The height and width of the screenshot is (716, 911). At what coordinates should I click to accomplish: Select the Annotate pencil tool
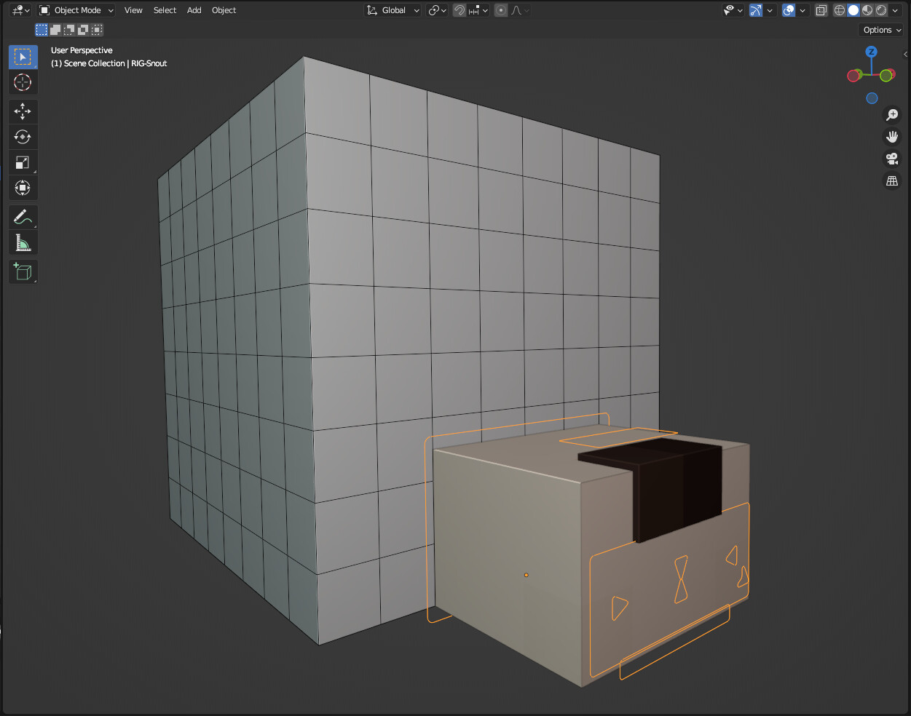[x=23, y=217]
